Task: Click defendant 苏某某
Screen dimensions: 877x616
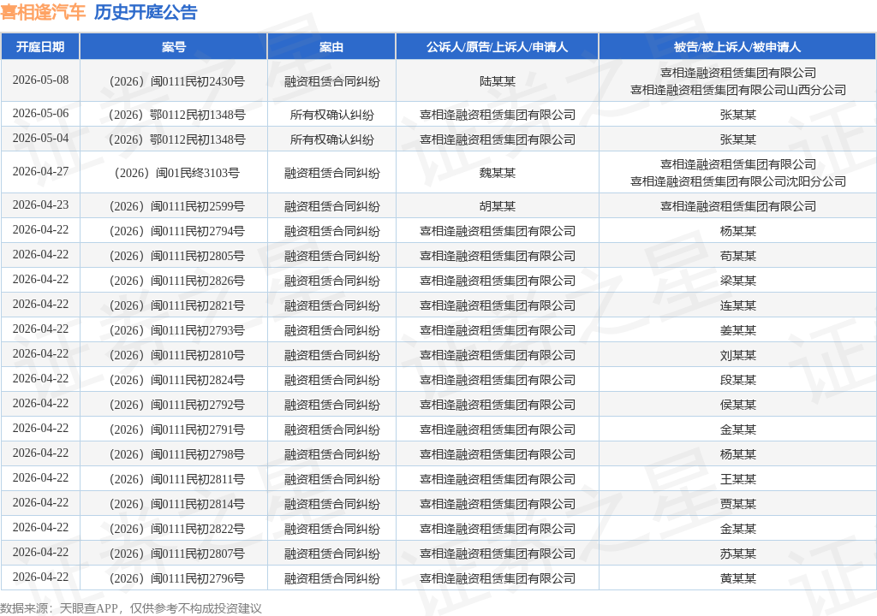Action: coord(737,554)
